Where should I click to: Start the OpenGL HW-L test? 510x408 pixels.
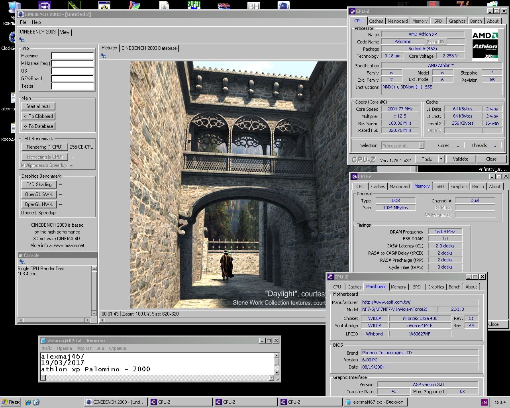tap(39, 204)
